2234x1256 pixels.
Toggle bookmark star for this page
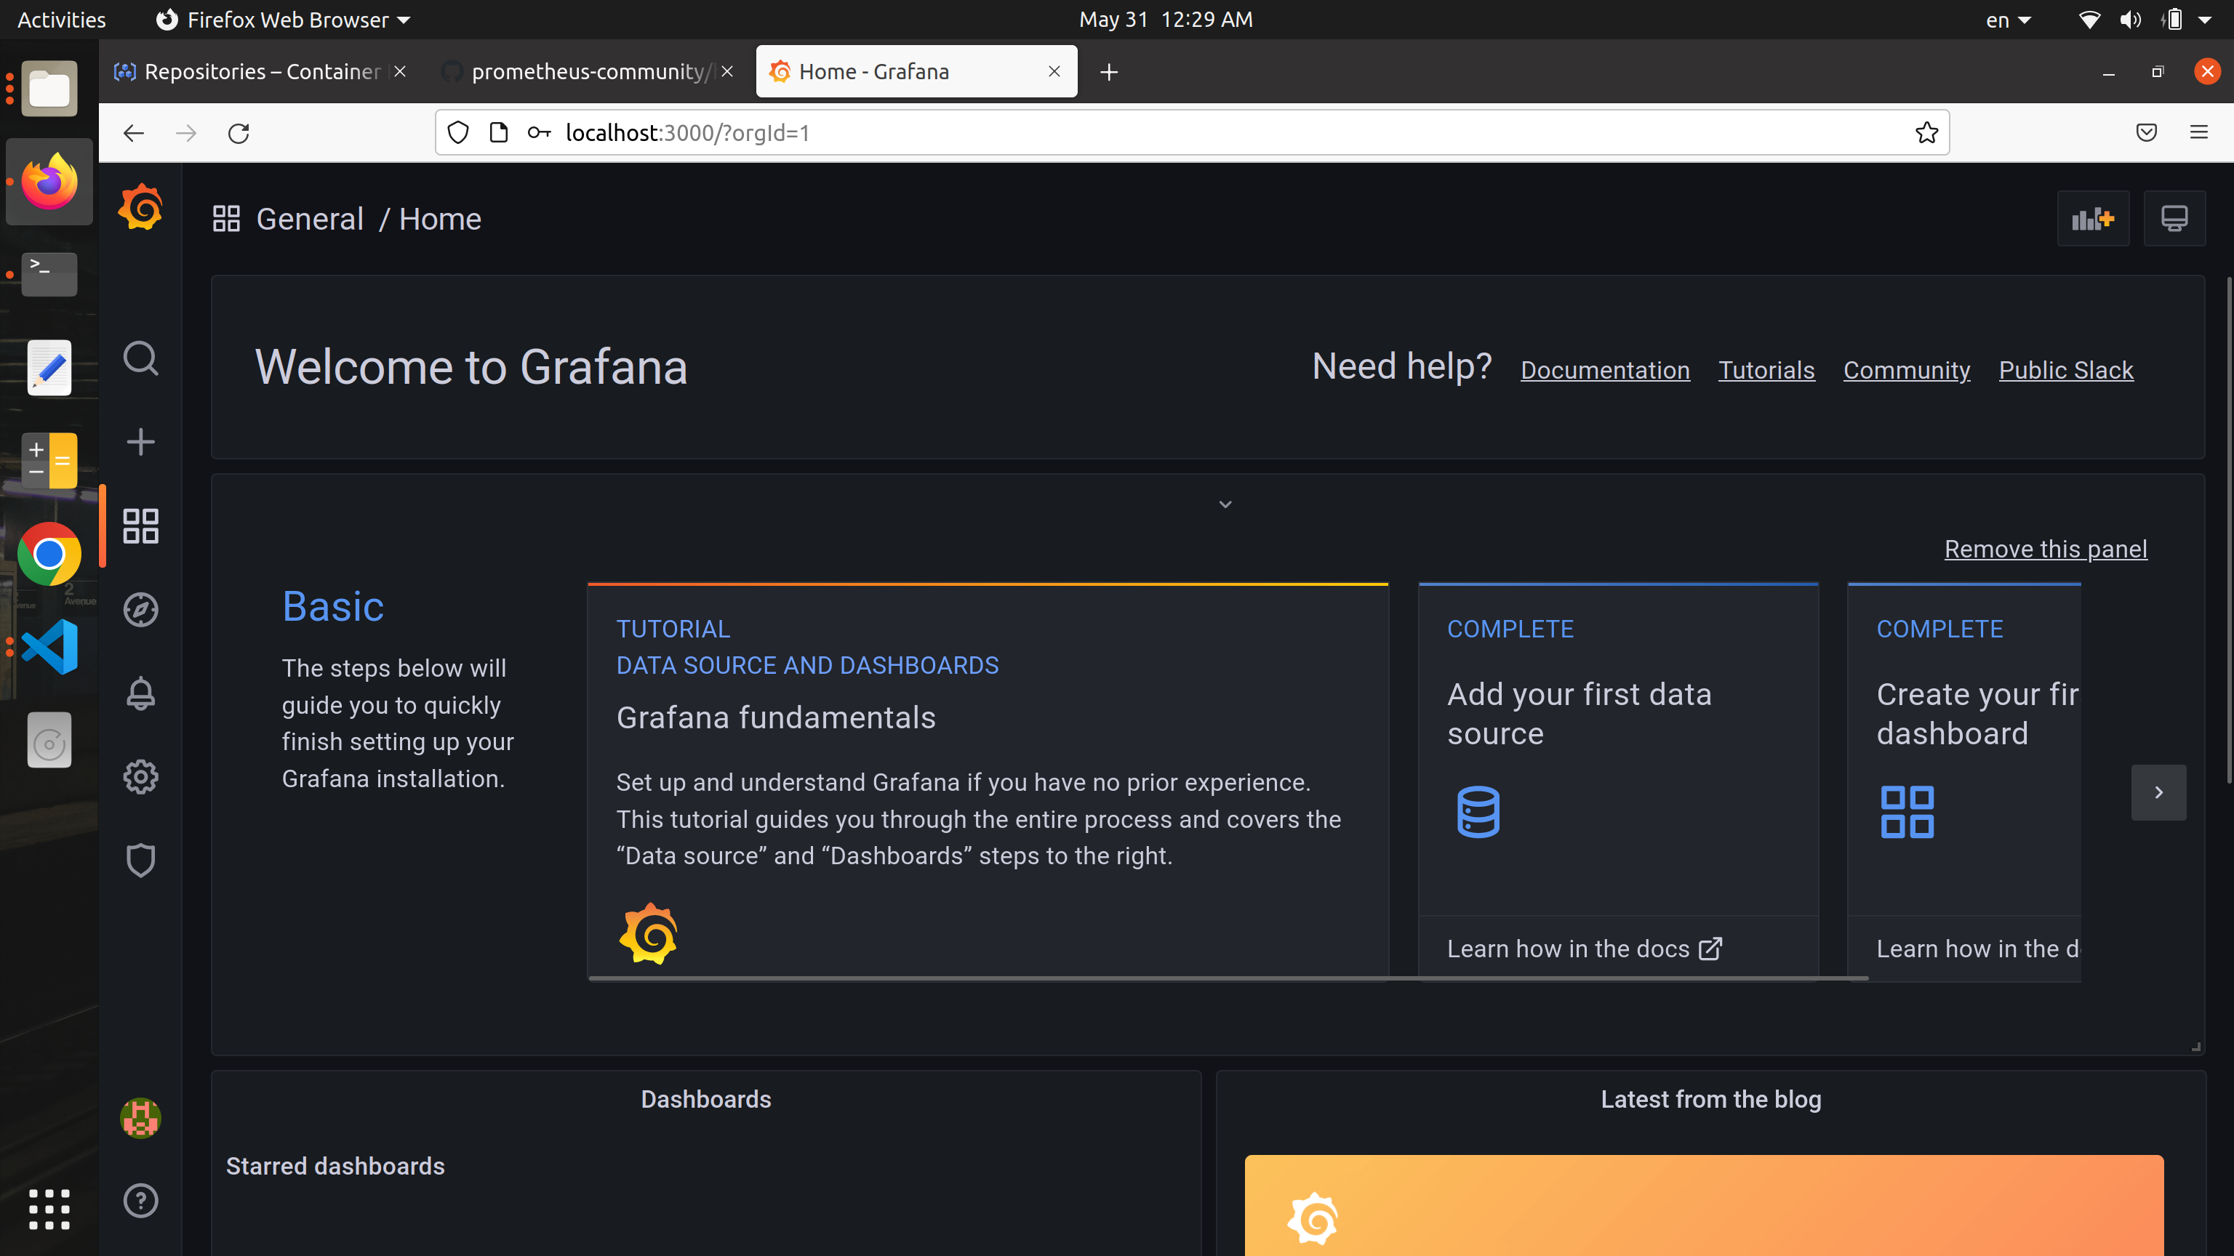[x=1926, y=132]
